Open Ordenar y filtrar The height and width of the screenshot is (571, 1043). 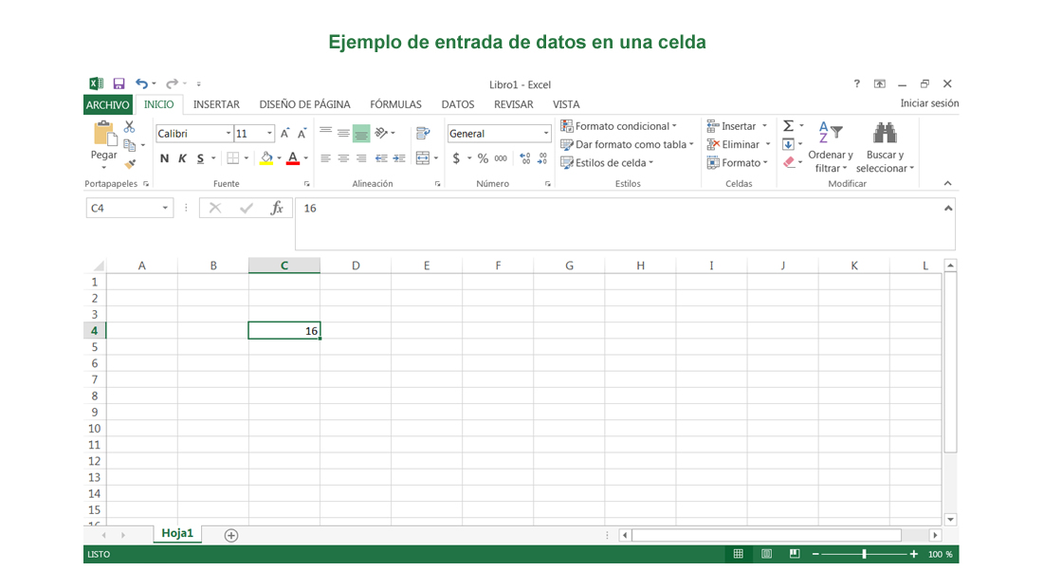pos(831,148)
